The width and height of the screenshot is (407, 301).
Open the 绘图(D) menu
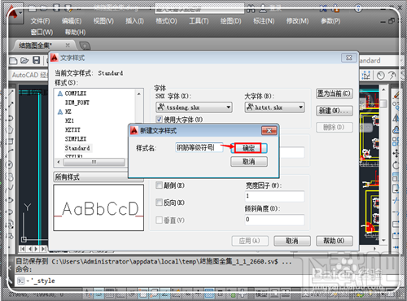pyautogui.click(x=230, y=21)
